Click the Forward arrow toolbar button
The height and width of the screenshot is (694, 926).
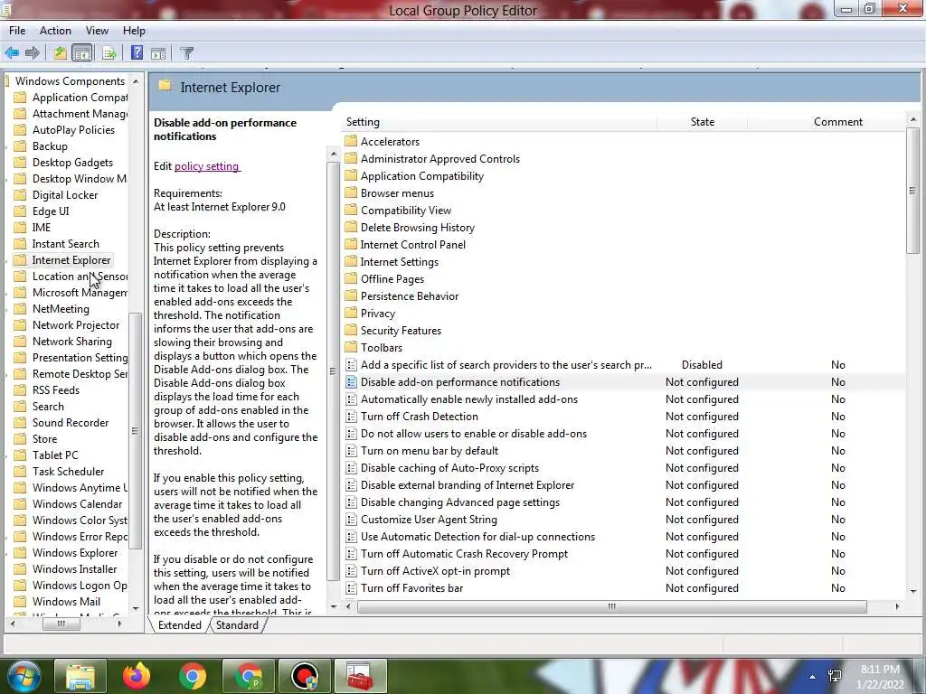click(x=33, y=53)
